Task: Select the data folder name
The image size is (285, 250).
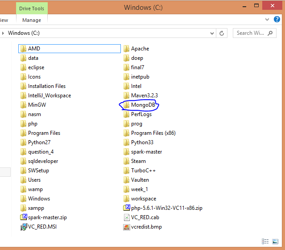Action: tap(33, 58)
